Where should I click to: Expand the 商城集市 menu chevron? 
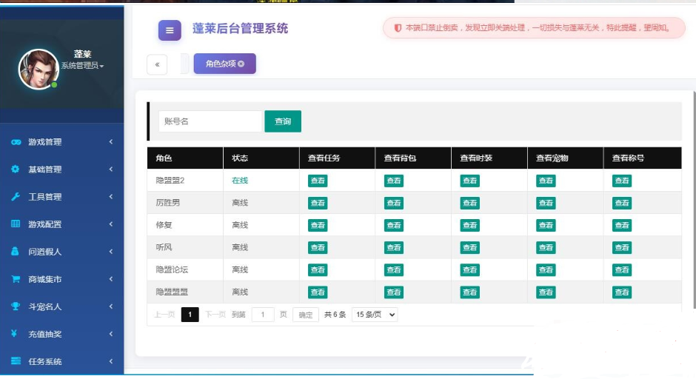111,279
